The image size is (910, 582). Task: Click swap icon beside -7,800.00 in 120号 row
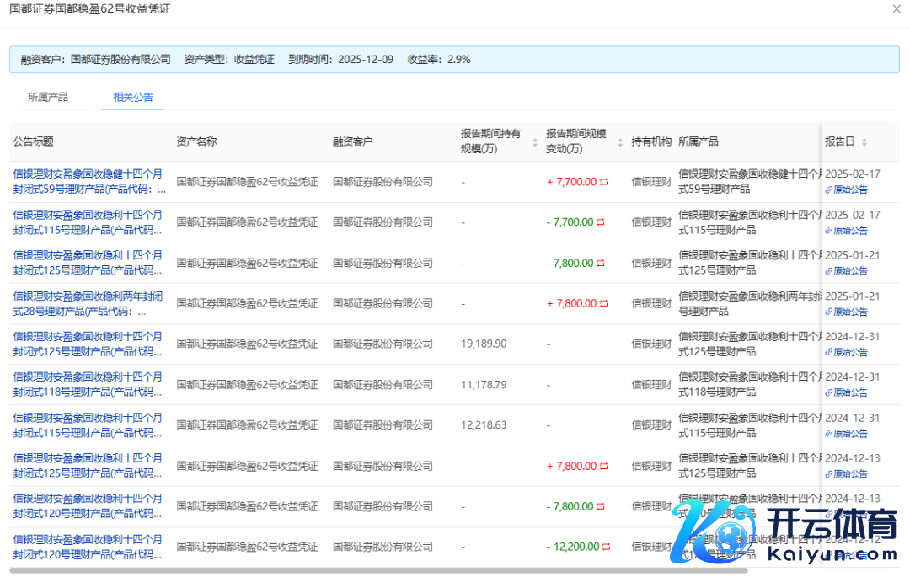pos(600,506)
